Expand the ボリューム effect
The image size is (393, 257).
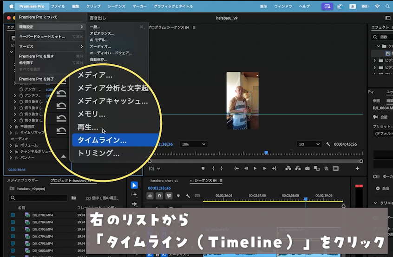[x=11, y=145]
